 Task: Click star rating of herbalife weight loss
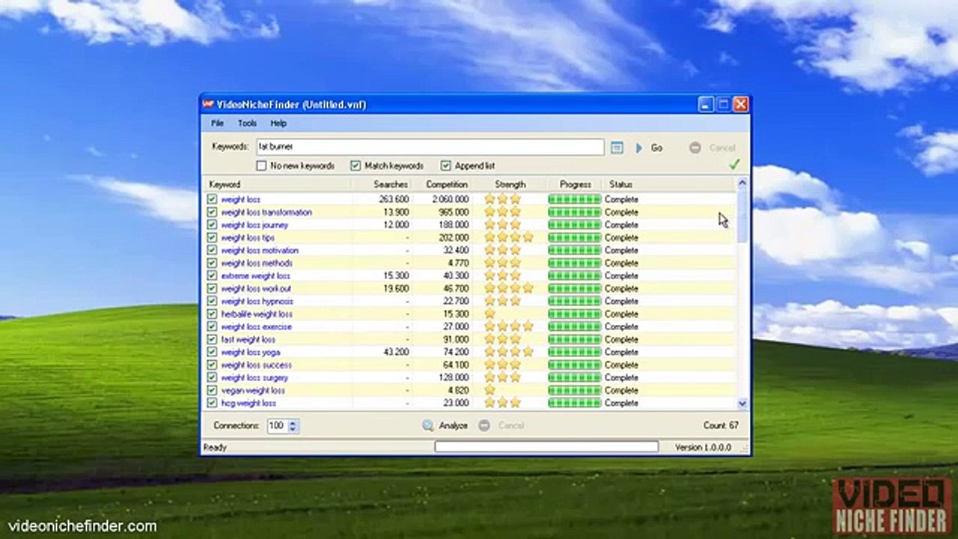click(490, 314)
